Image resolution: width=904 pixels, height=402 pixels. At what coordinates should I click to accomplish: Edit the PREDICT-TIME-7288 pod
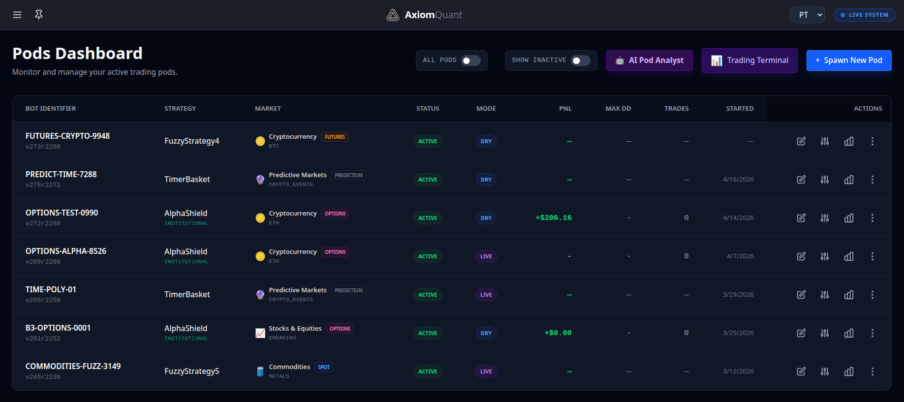point(801,180)
